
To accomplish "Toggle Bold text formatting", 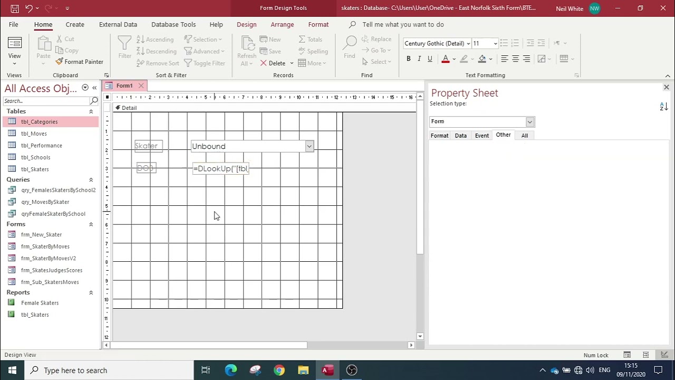I will click(x=408, y=59).
